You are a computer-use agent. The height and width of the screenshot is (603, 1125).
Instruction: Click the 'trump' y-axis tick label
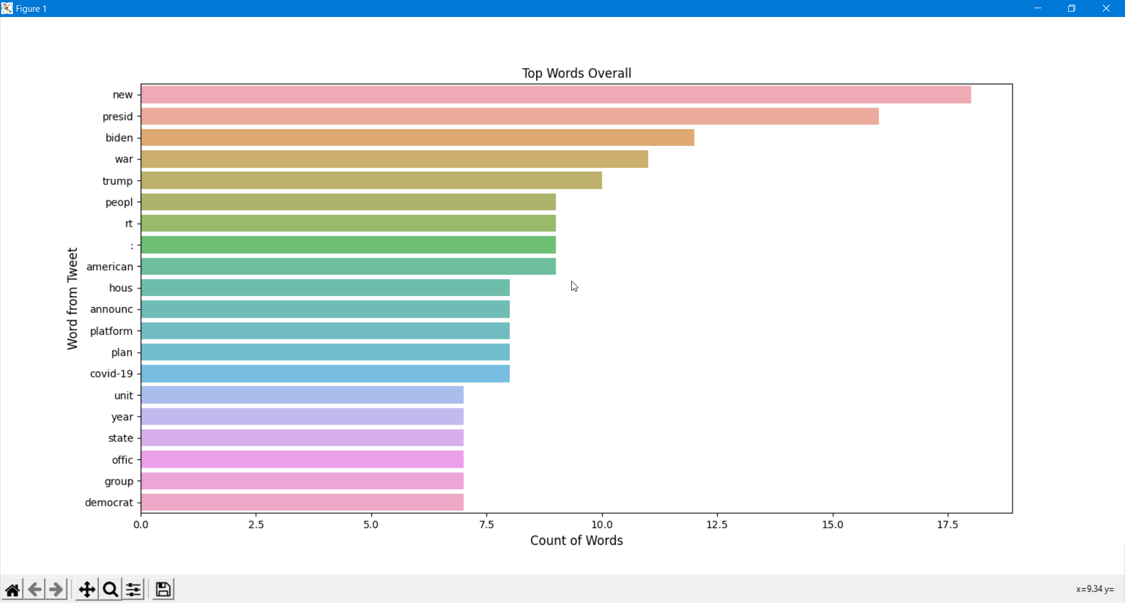118,181
